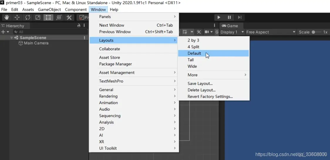Expand the Rendering submenu
Image resolution: width=330 pixels, height=160 pixels.
click(134, 96)
